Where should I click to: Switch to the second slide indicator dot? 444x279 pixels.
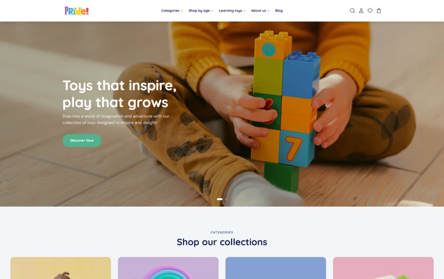point(226,199)
